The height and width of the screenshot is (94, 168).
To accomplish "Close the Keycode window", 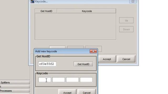I will click(133, 1).
